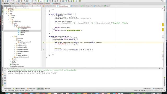Click the navigate Back arrow icon
Screen dimensions: 167x94
(x=30, y=1)
